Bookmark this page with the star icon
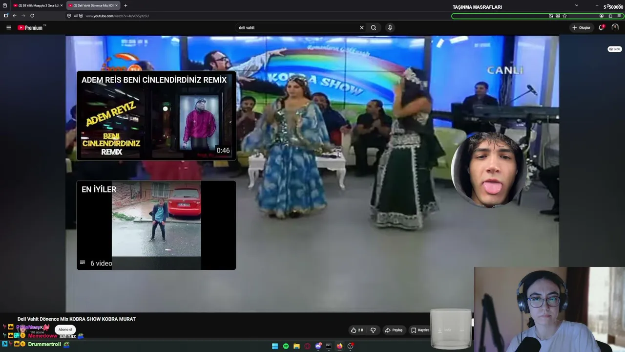Screen dimensions: 625x352 click(x=564, y=16)
